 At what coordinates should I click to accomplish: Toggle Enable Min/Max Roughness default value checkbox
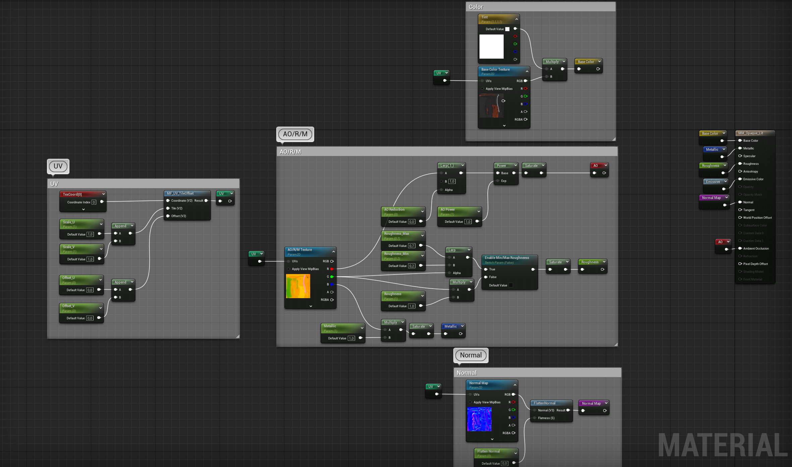(511, 285)
